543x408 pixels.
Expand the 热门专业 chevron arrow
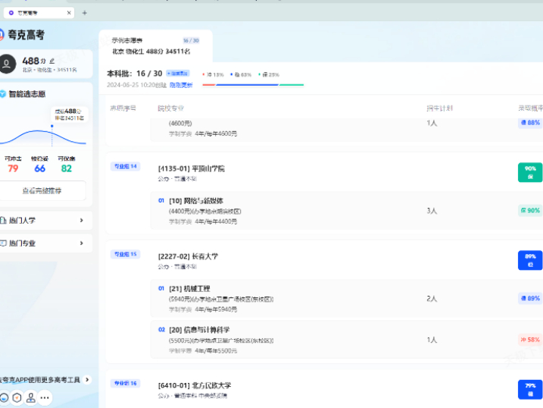tap(82, 243)
